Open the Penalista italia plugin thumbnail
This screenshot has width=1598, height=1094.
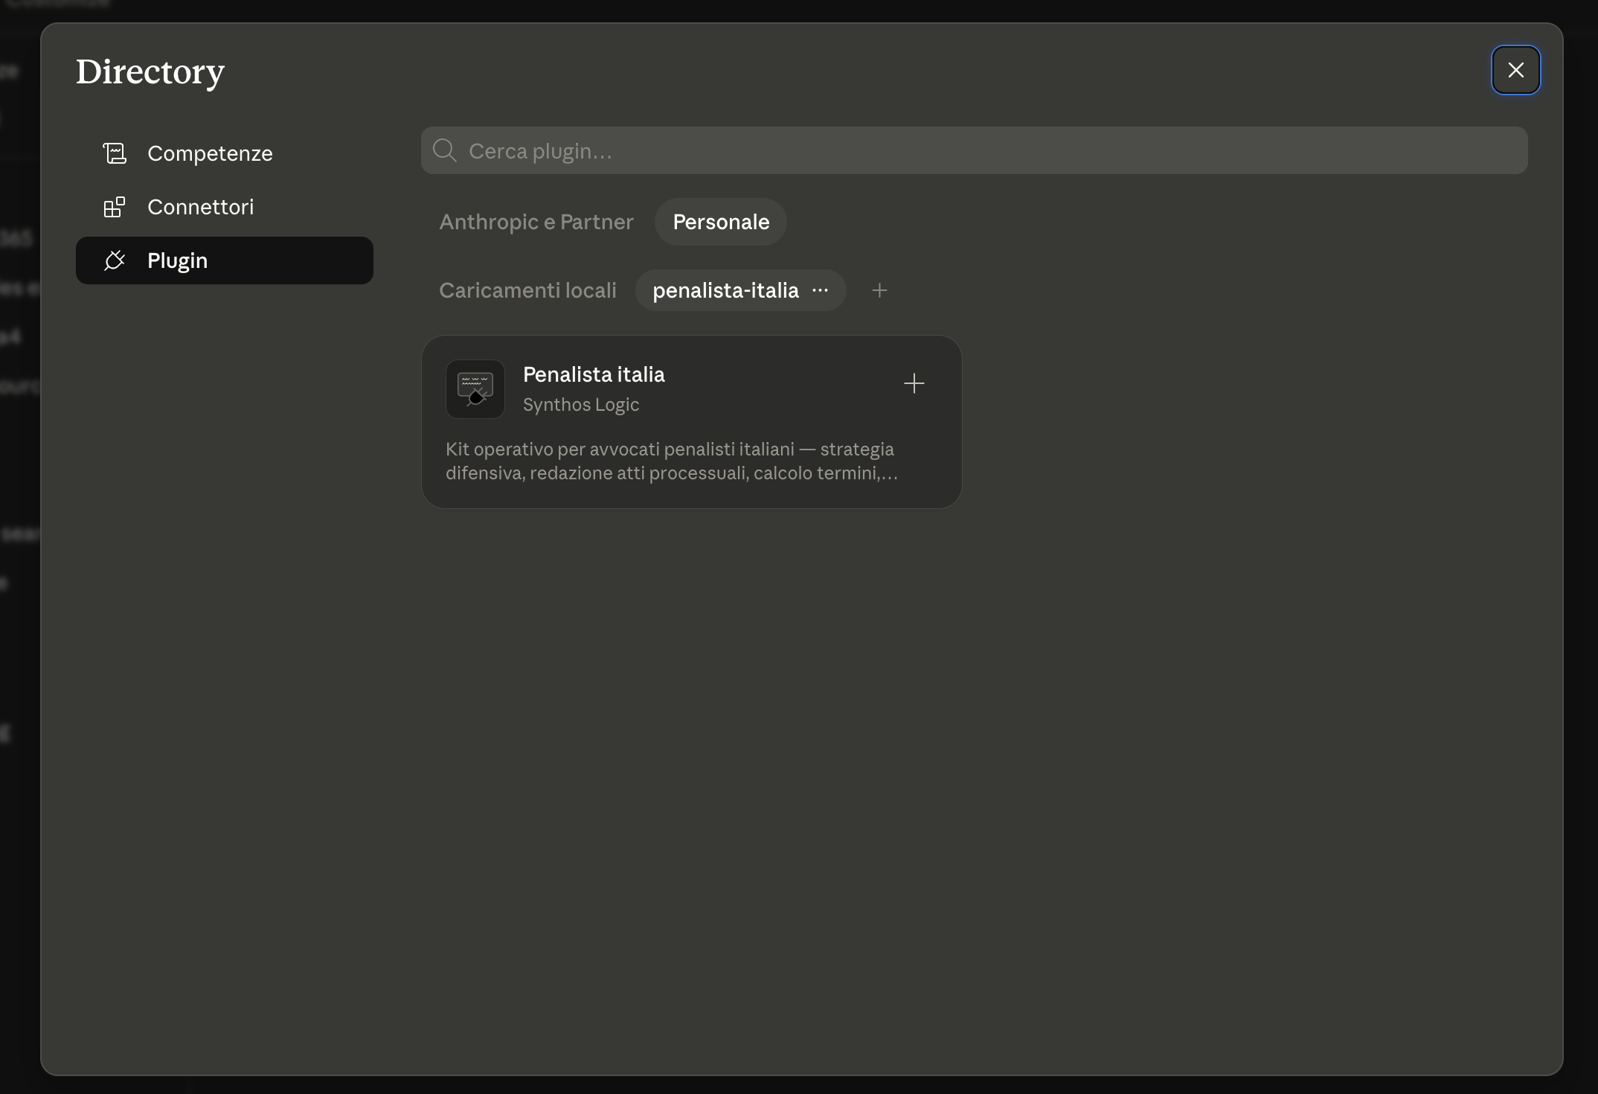pos(475,389)
